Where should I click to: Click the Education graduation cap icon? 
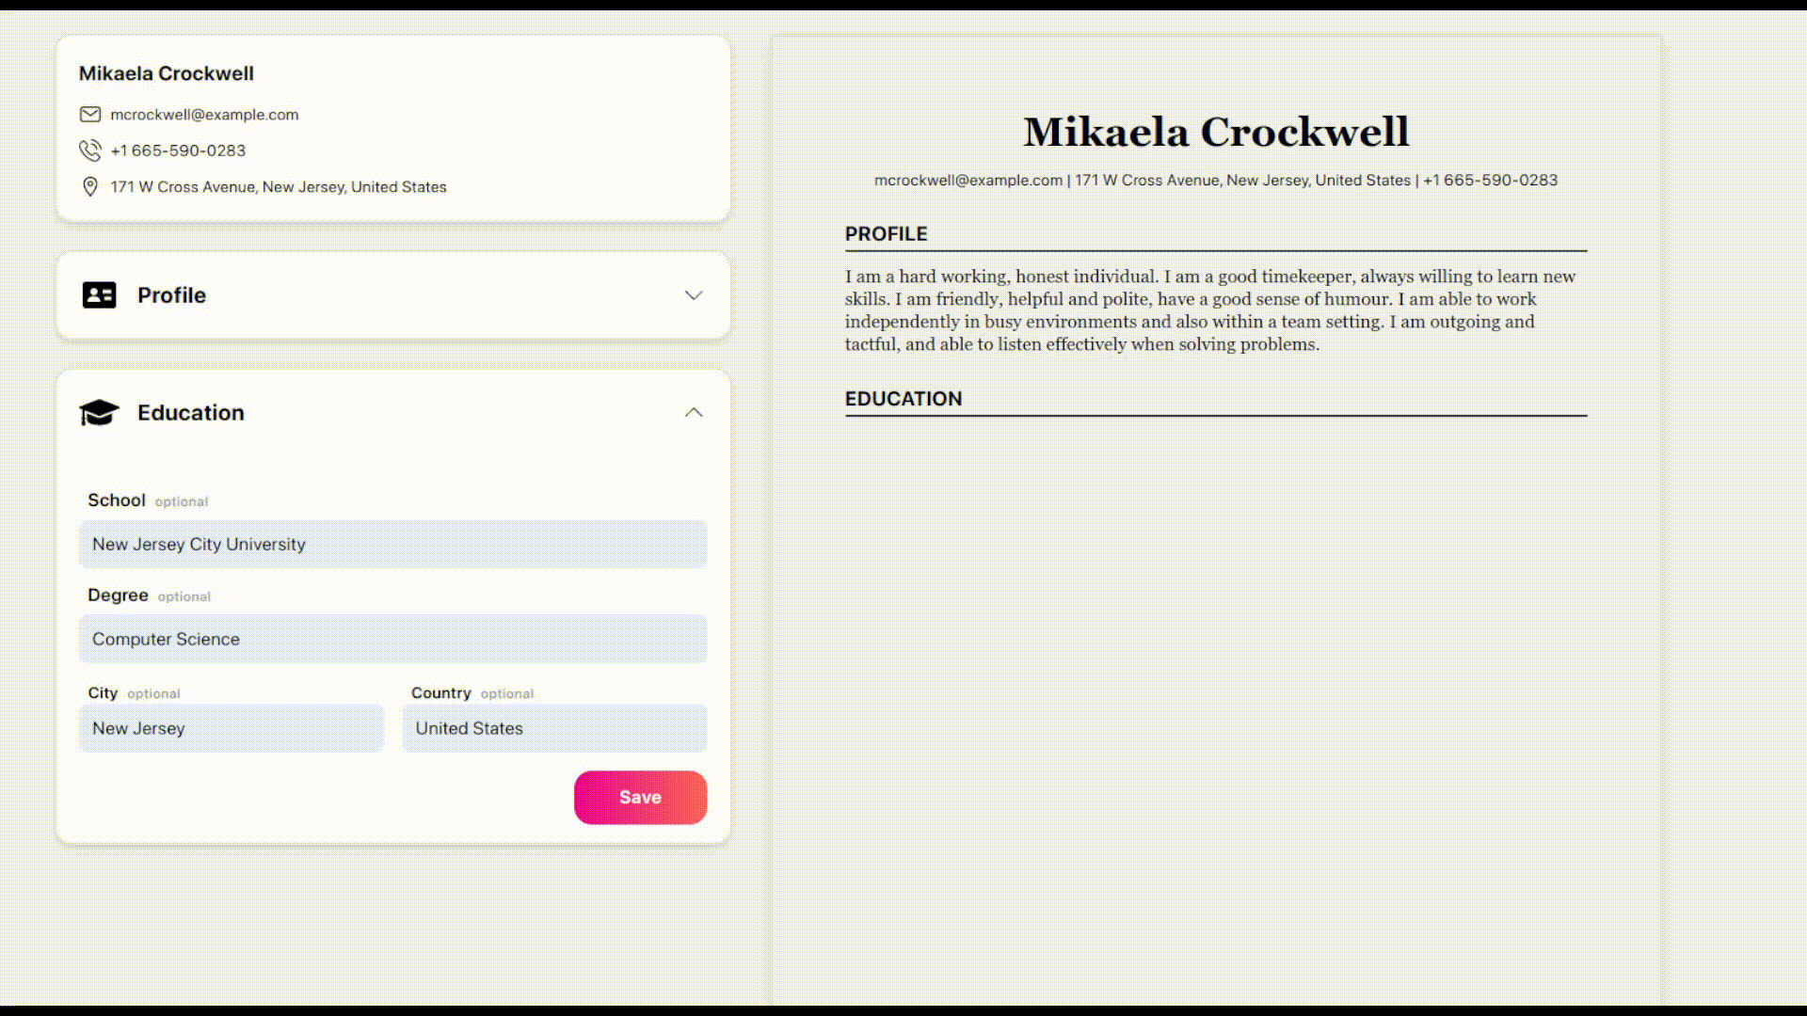click(98, 412)
